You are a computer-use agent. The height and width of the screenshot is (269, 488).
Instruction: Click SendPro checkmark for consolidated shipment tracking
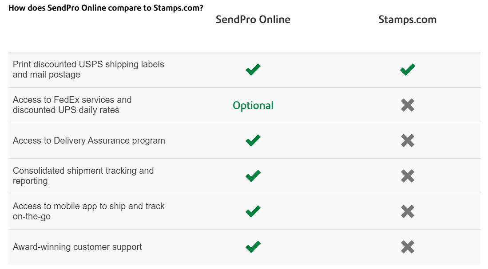point(253,176)
